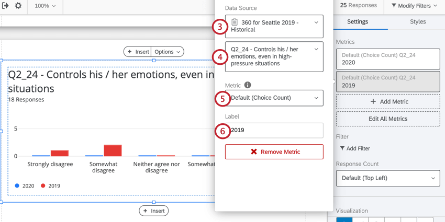Viewport: 445px width, 222px height.
Task: Click the 25 Responses counter
Action: click(359, 5)
